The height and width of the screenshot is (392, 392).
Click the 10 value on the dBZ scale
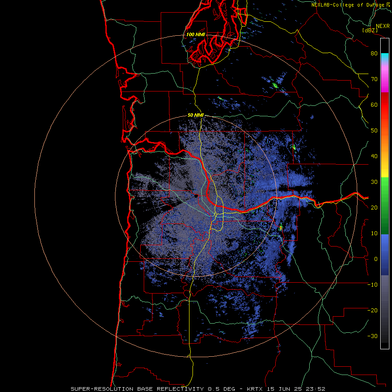(374, 234)
